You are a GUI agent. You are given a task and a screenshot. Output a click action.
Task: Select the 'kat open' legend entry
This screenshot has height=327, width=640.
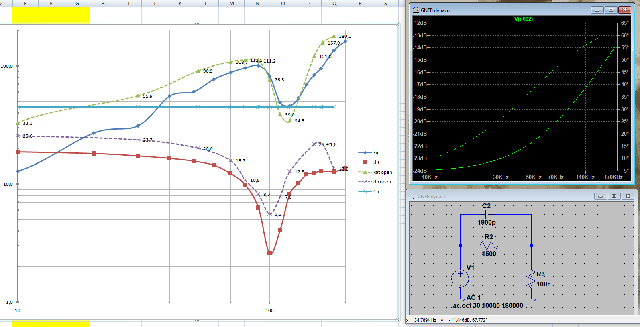point(382,172)
